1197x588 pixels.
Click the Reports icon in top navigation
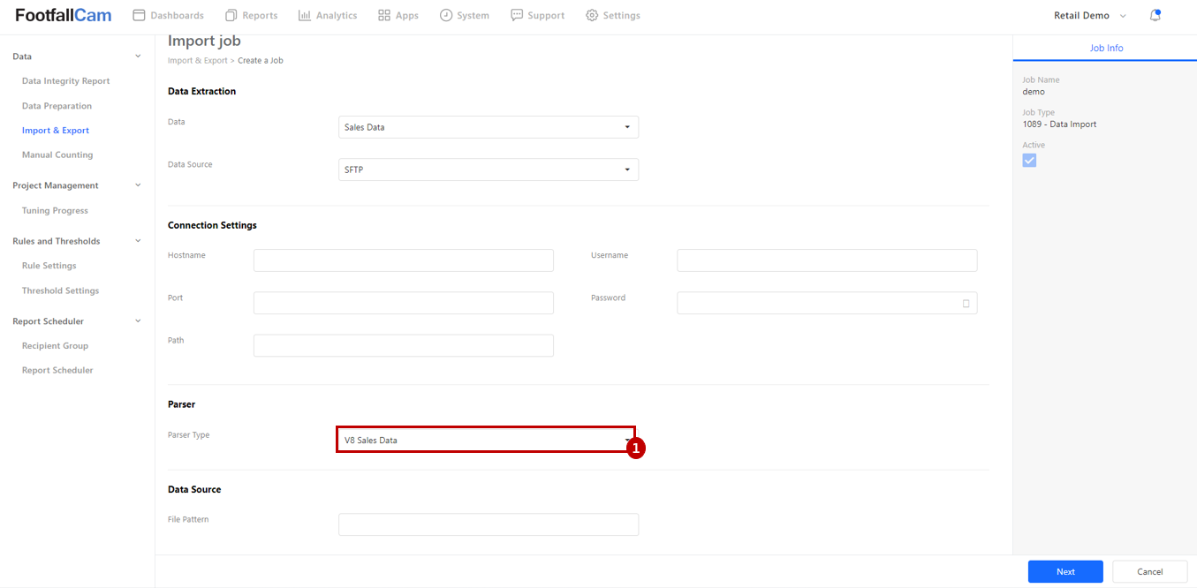pyautogui.click(x=231, y=15)
